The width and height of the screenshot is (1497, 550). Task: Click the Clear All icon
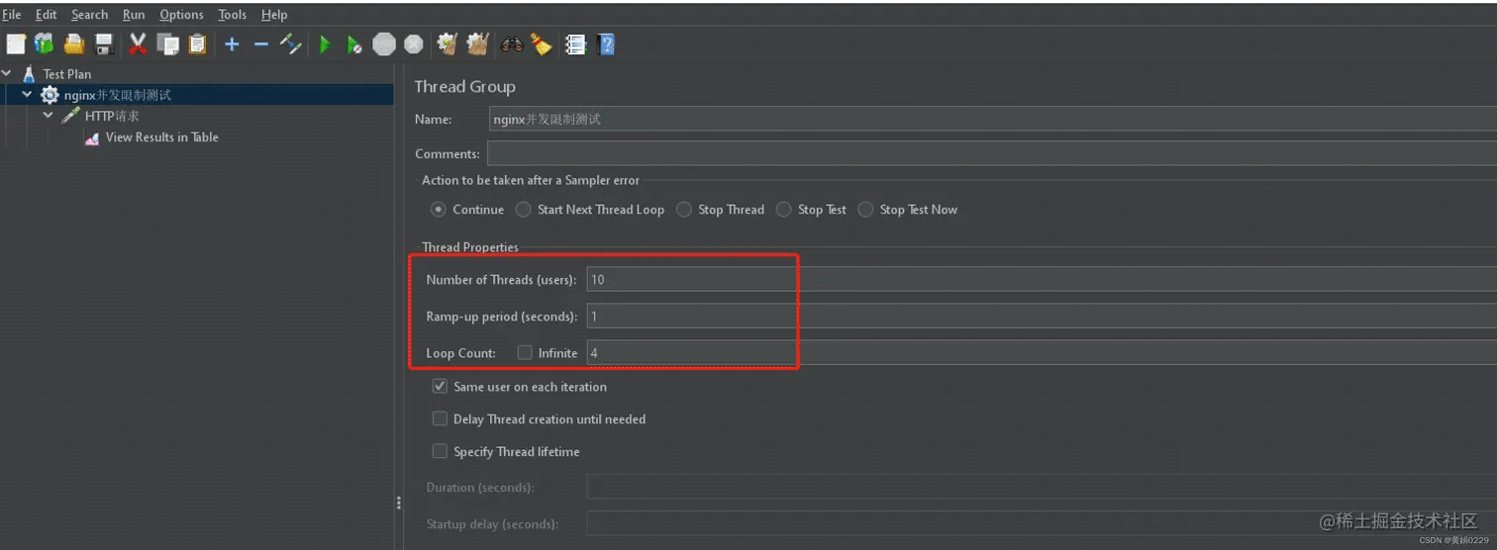(x=477, y=45)
